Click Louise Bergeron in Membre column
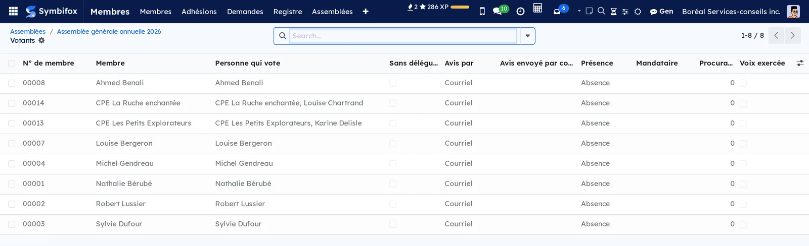 (x=124, y=143)
